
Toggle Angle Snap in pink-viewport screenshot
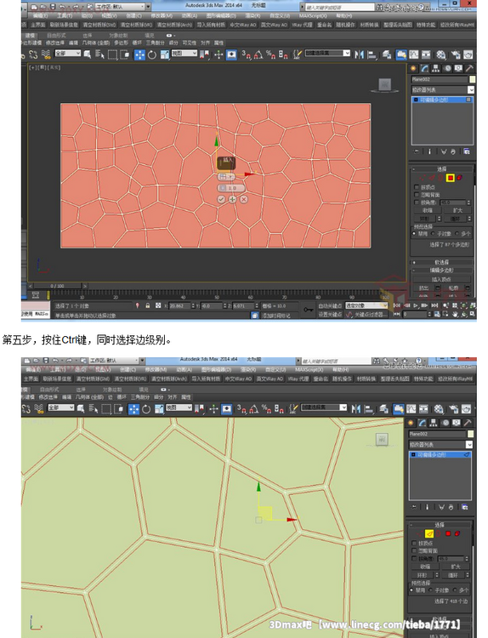tap(258, 54)
